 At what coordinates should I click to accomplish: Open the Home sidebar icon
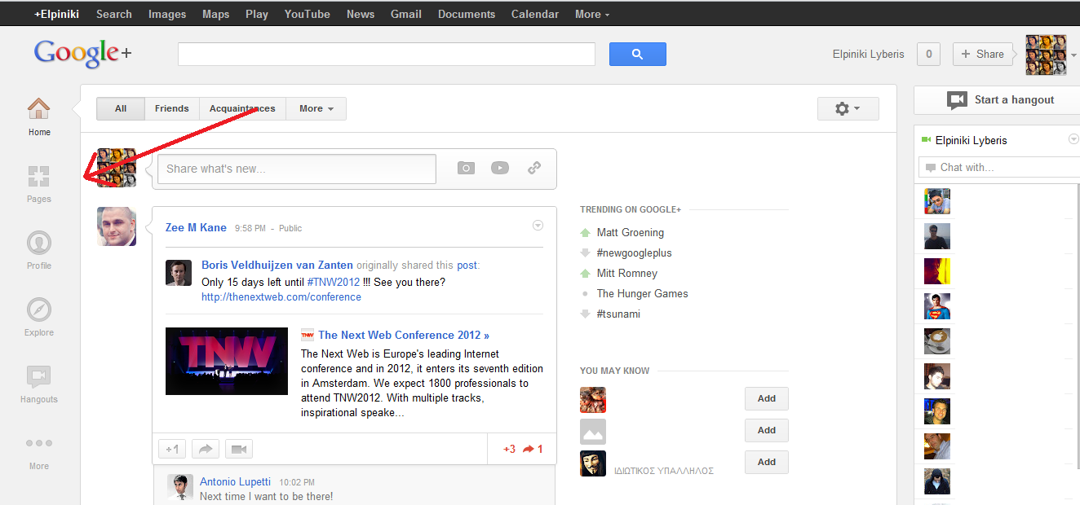tap(38, 108)
